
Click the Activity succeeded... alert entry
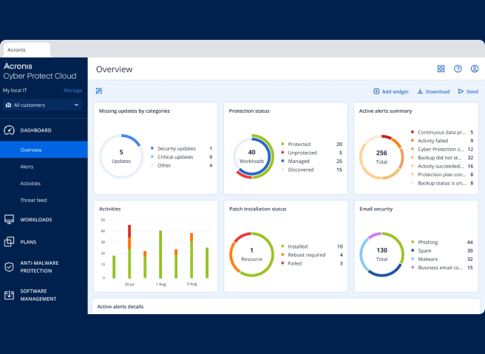[442, 166]
